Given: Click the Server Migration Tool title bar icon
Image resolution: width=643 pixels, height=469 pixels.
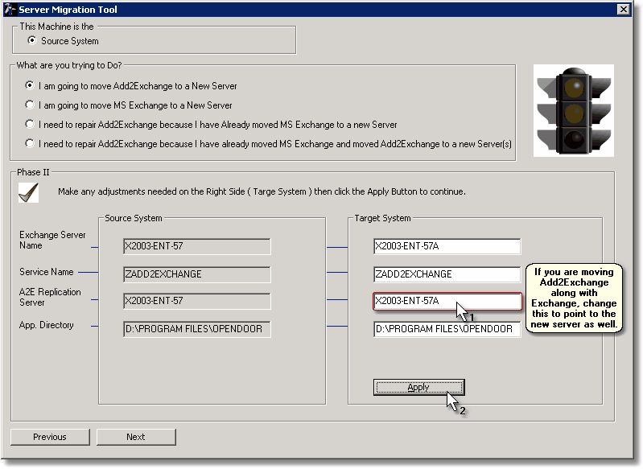Looking at the screenshot, I should [10, 9].
